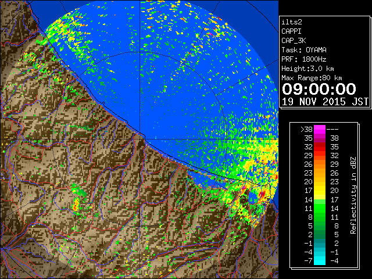Screen dimensions: 372x279
Task: Click the ">38" legend value
Action: pyautogui.click(x=306, y=129)
